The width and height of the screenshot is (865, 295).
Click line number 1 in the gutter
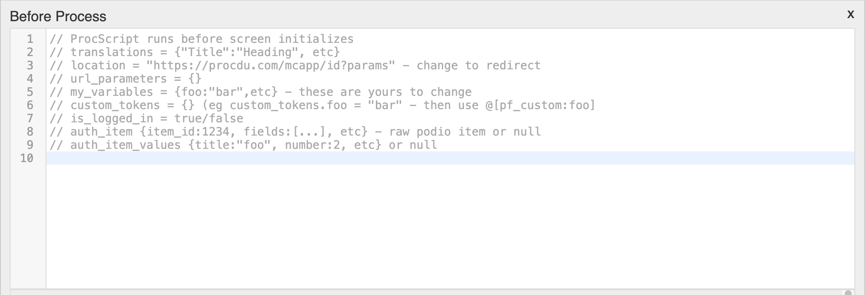30,39
